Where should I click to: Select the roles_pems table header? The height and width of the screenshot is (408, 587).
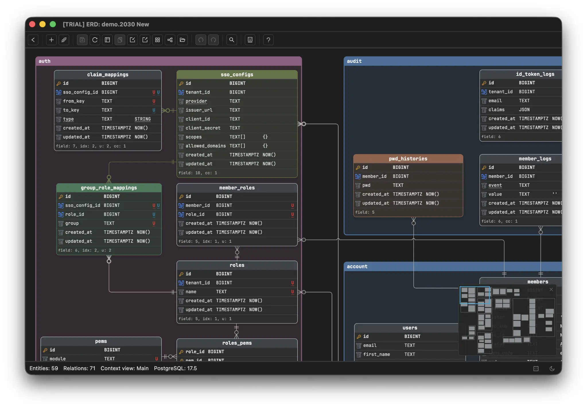click(237, 343)
